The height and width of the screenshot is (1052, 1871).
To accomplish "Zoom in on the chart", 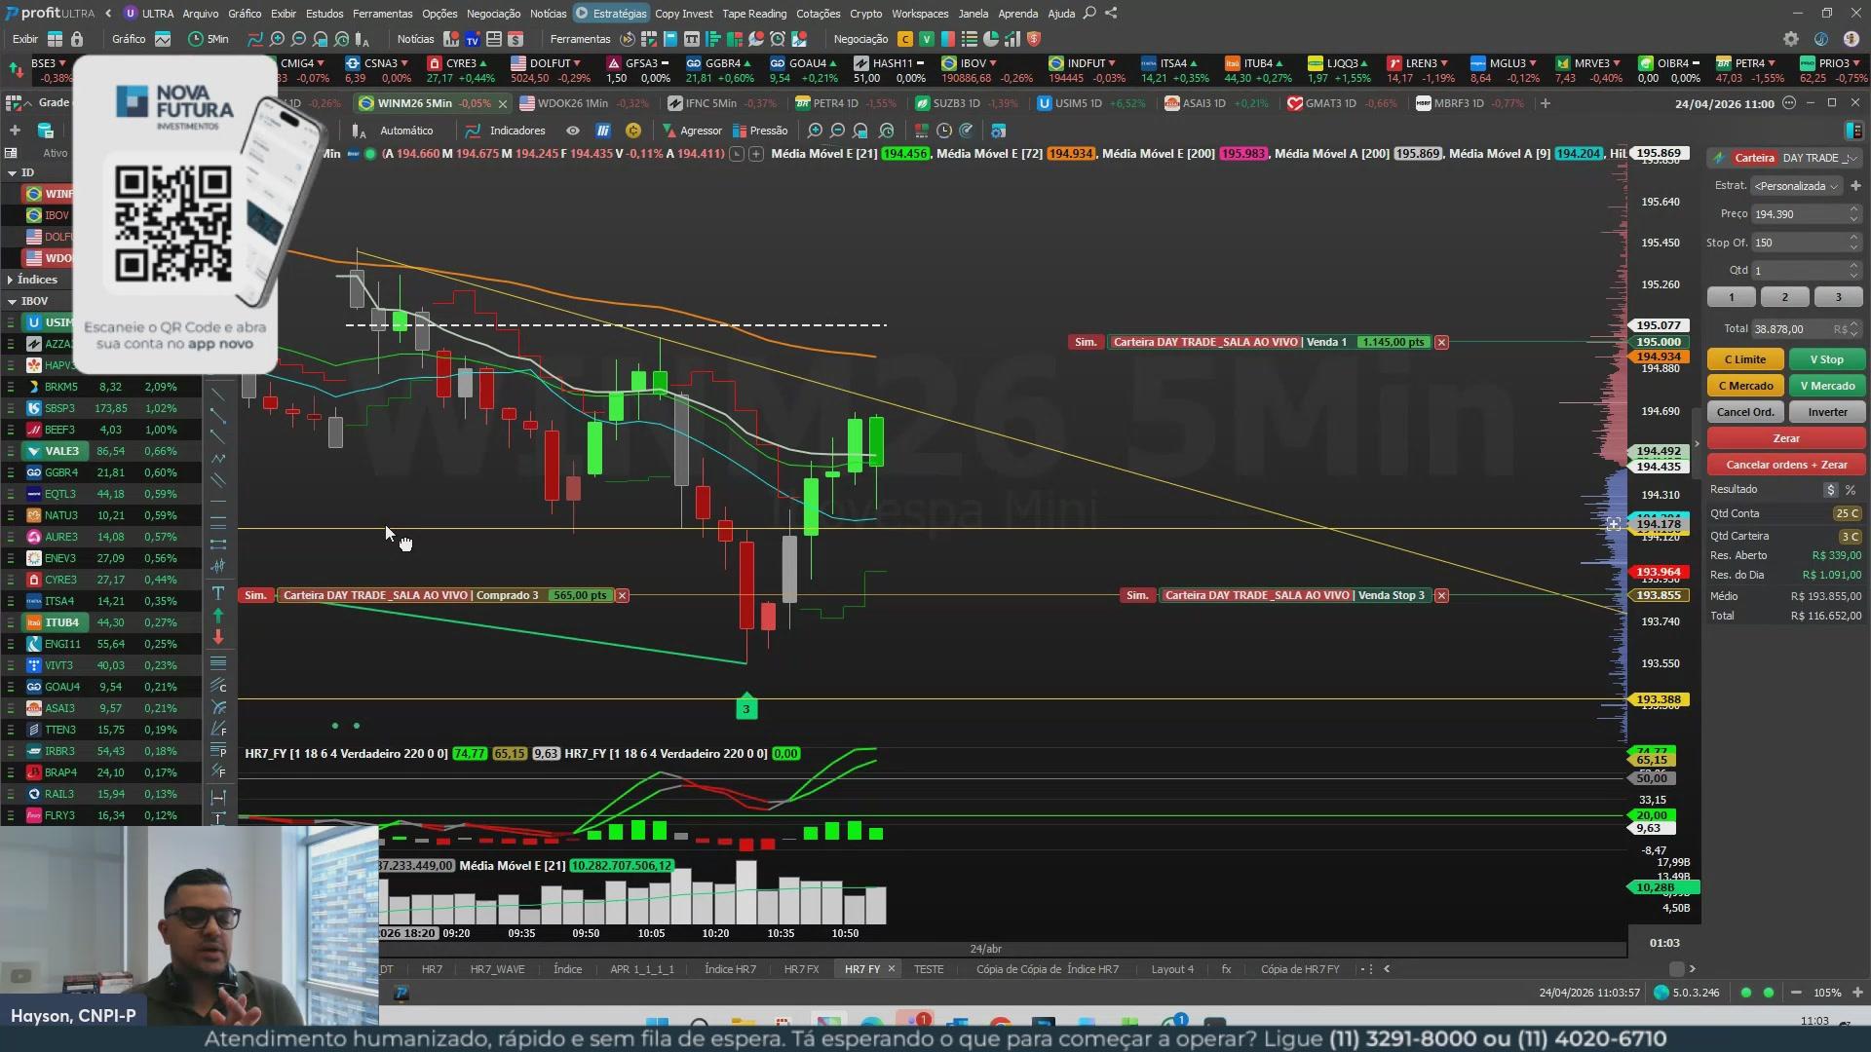I will point(815,131).
